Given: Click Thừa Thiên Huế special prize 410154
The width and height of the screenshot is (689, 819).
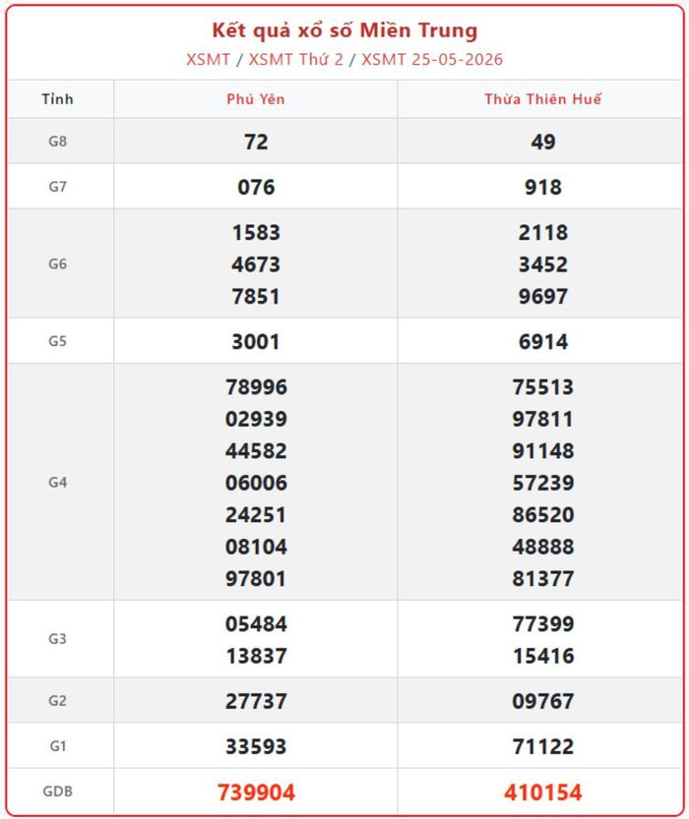Looking at the screenshot, I should click(542, 791).
